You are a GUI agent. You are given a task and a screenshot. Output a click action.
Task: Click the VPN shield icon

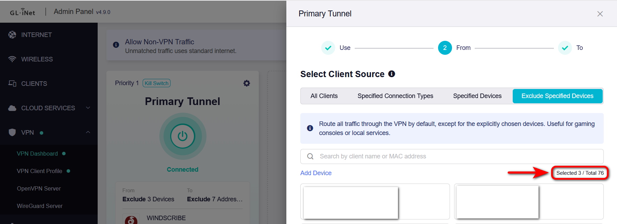coord(12,133)
